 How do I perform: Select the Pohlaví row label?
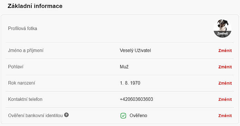tap(16, 67)
